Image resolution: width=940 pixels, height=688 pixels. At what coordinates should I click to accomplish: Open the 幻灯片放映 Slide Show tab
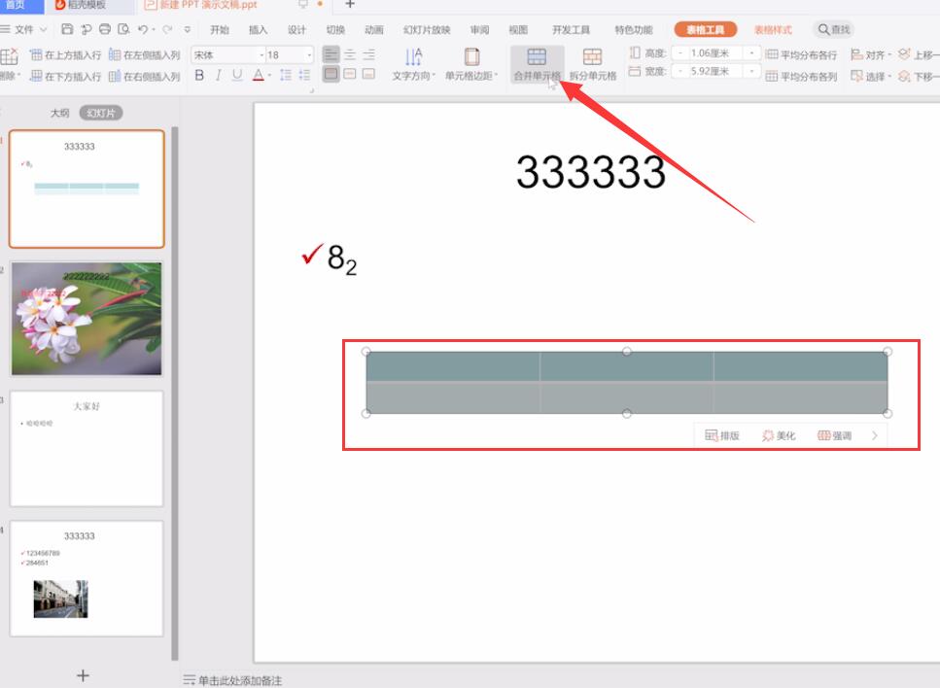tap(427, 29)
